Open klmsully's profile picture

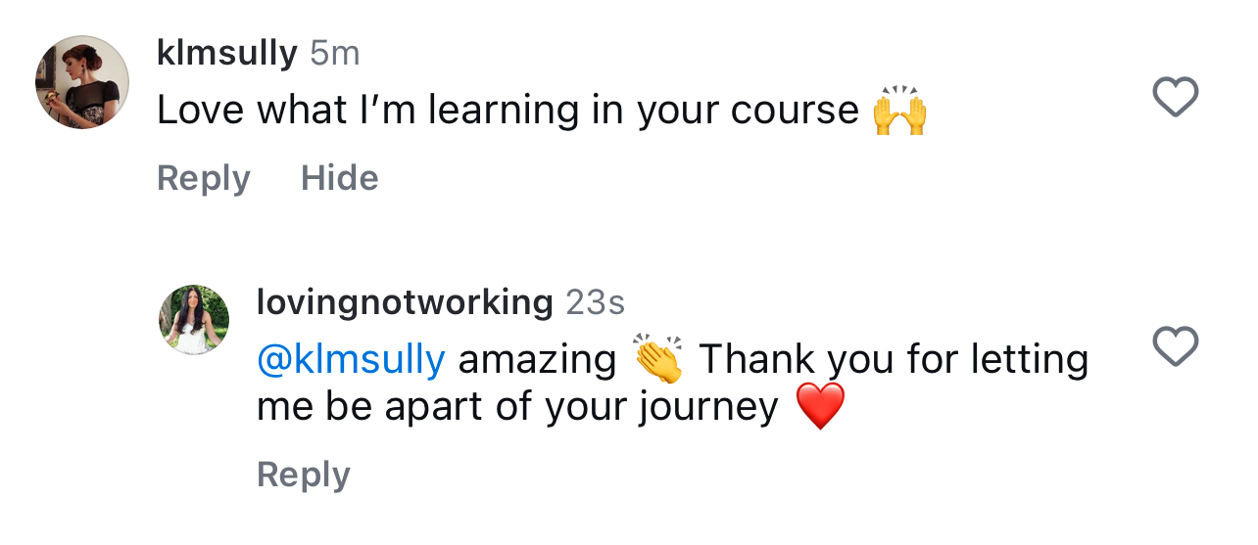click(x=82, y=82)
